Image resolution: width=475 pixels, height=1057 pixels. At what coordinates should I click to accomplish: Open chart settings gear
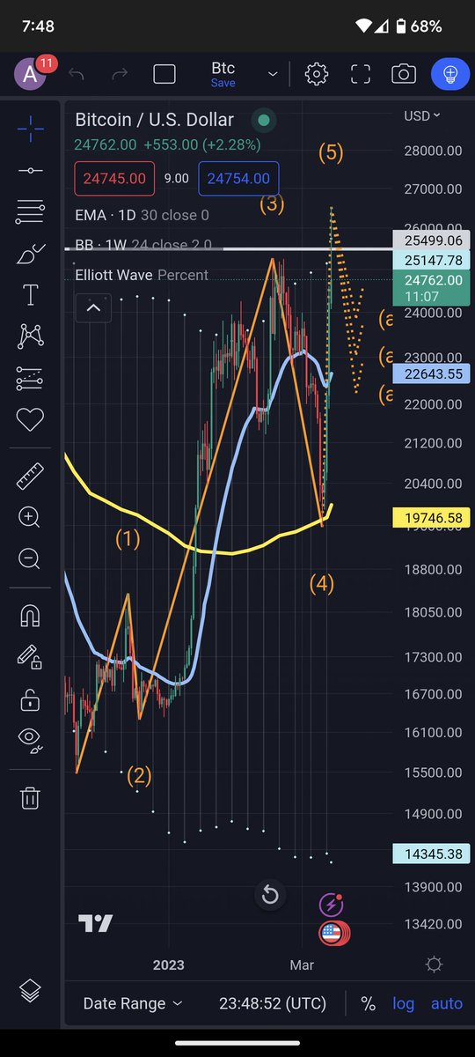317,74
